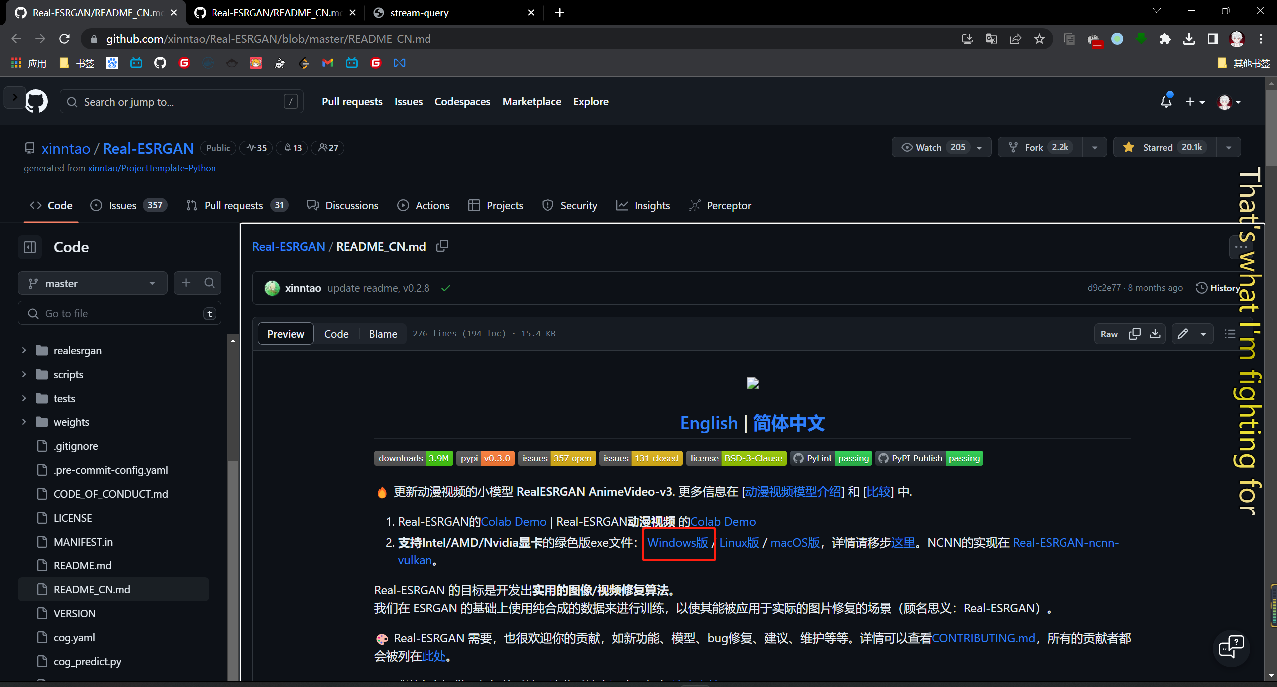This screenshot has width=1277, height=687.
Task: Open the Discussions tab
Action: pyautogui.click(x=342, y=205)
